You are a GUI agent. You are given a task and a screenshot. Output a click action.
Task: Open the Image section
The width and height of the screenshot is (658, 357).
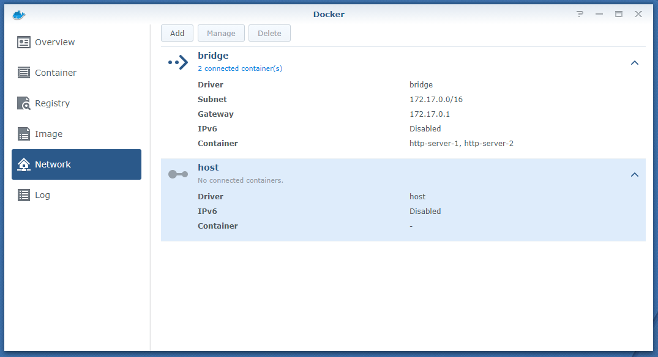77,134
